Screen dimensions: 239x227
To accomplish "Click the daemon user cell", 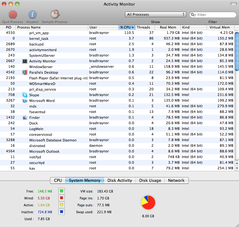I will click(x=96, y=145).
